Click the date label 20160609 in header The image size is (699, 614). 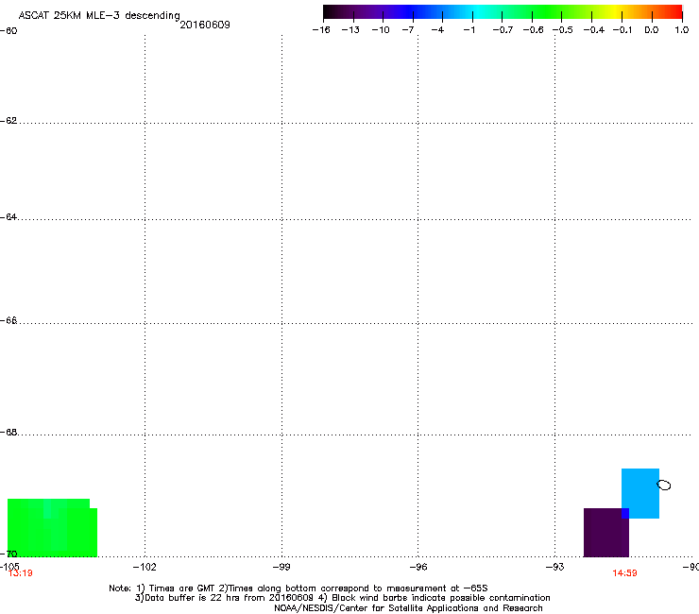(205, 25)
